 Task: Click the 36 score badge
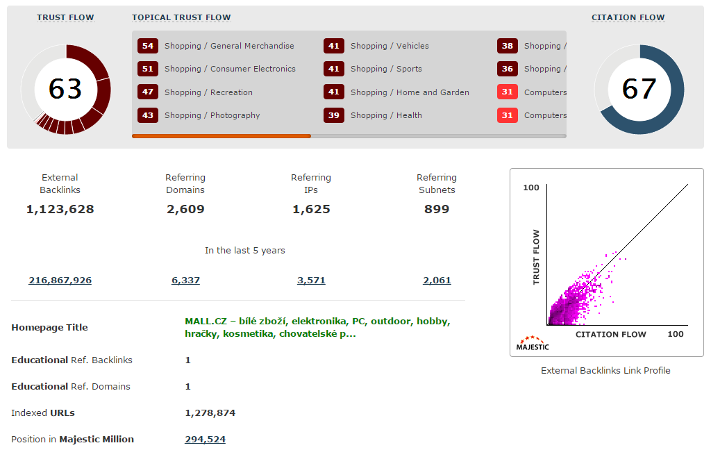pyautogui.click(x=508, y=69)
